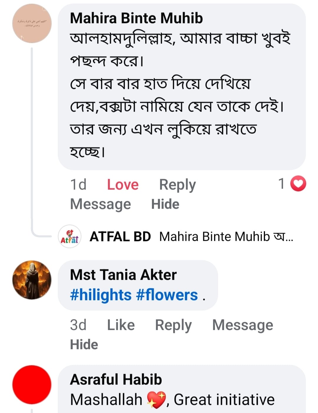Tap Asraful Habib's red profile avatar
The width and height of the screenshot is (318, 413).
click(x=32, y=385)
